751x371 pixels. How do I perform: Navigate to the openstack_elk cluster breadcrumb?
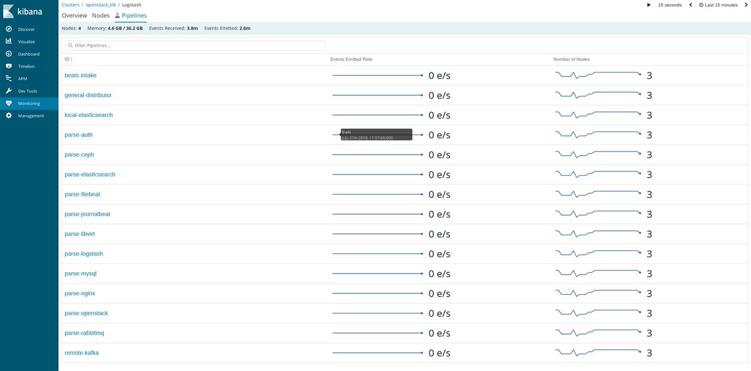tap(100, 4)
